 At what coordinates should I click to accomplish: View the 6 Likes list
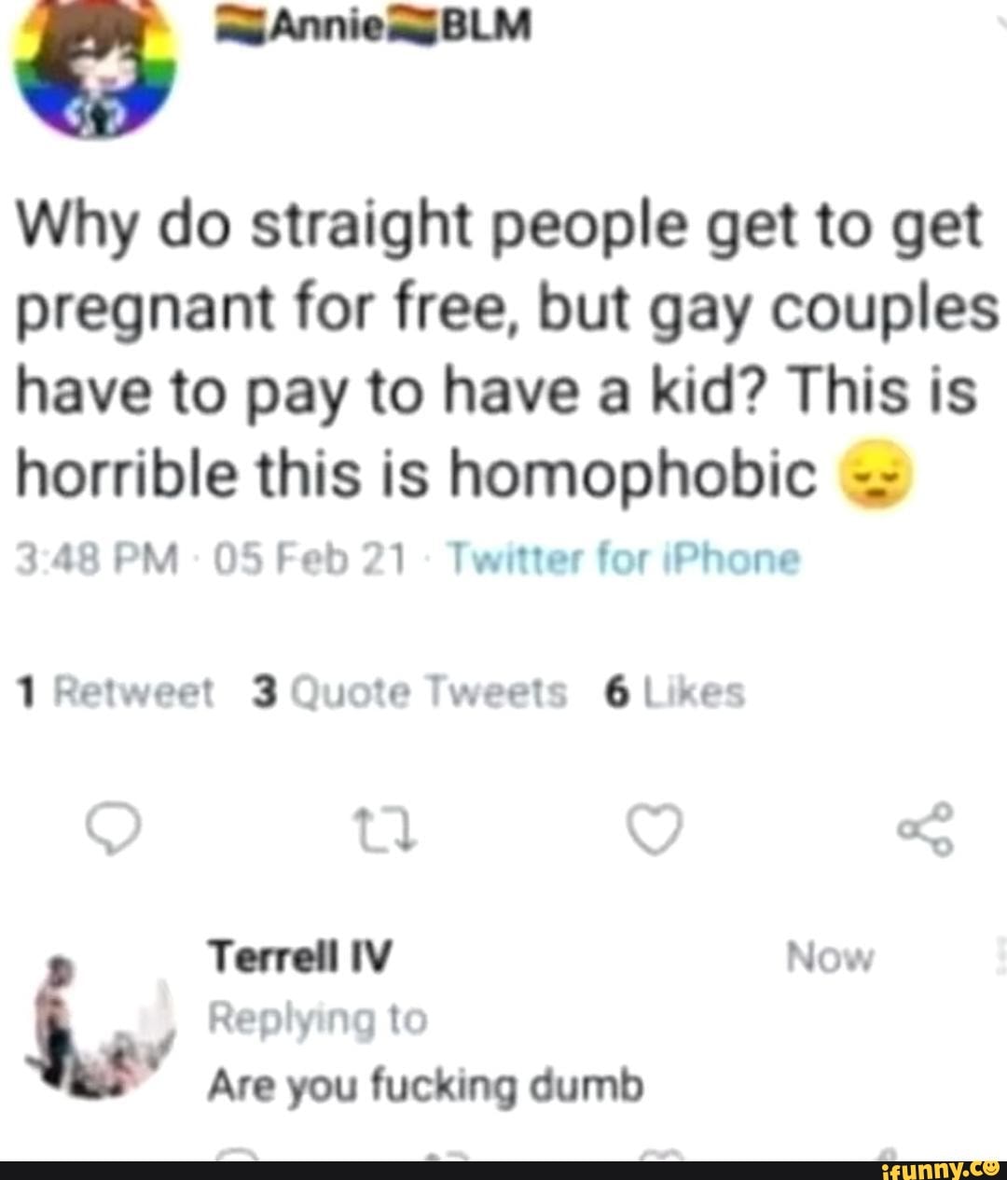pos(673,692)
